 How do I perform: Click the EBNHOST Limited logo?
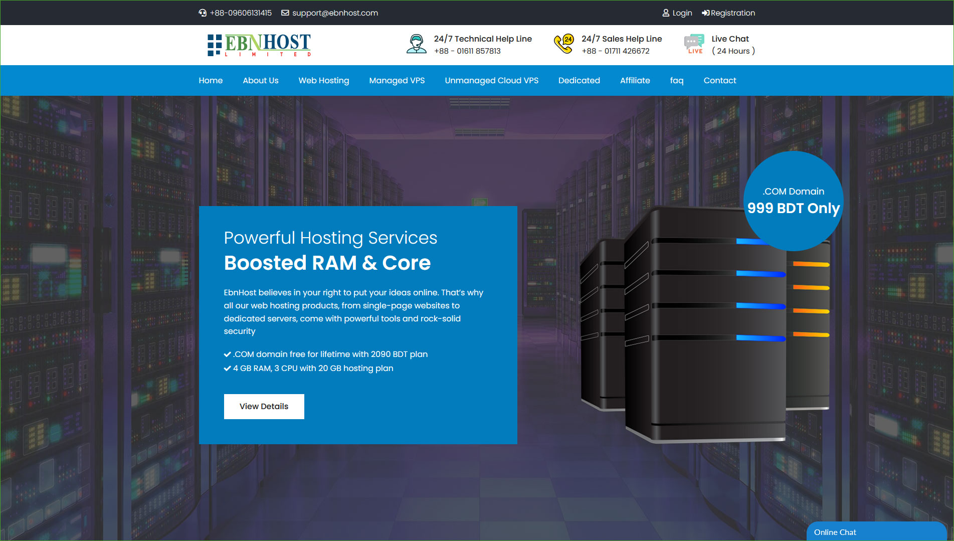(259, 45)
